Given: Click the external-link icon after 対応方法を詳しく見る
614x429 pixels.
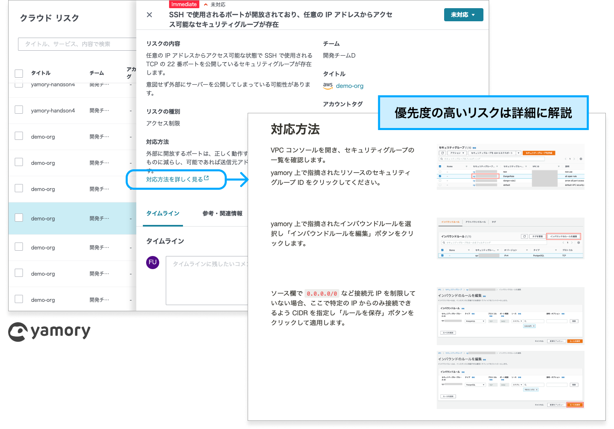Looking at the screenshot, I should (x=206, y=178).
